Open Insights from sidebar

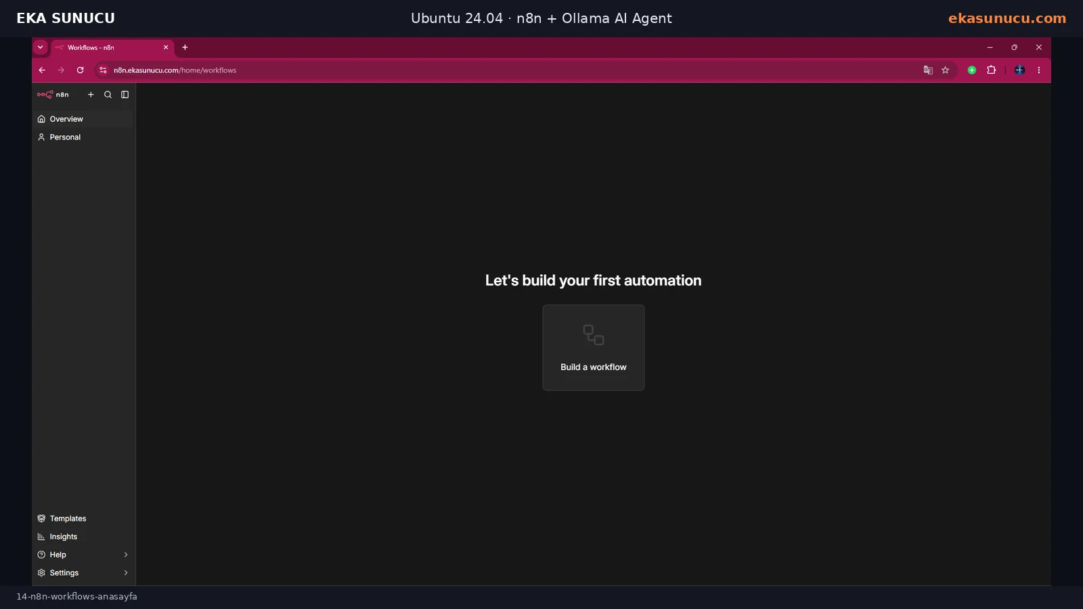click(x=83, y=537)
